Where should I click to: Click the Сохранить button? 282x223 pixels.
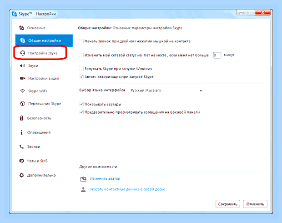click(x=228, y=204)
